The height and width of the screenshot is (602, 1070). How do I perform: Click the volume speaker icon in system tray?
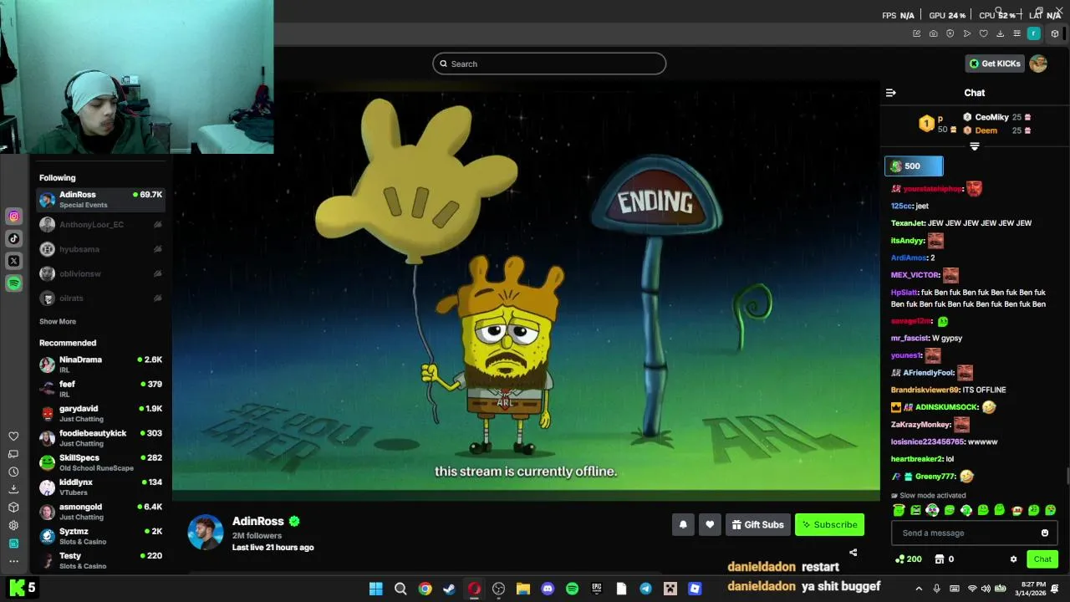pos(986,589)
